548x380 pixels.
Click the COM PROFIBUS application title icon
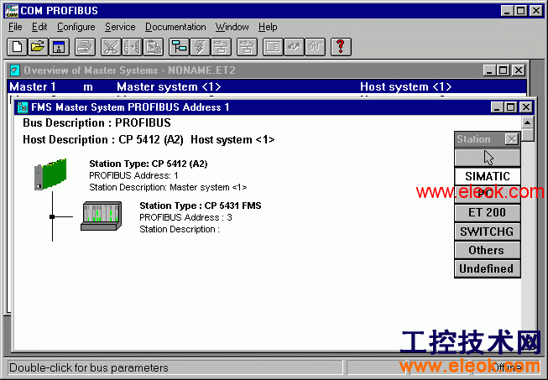11,10
